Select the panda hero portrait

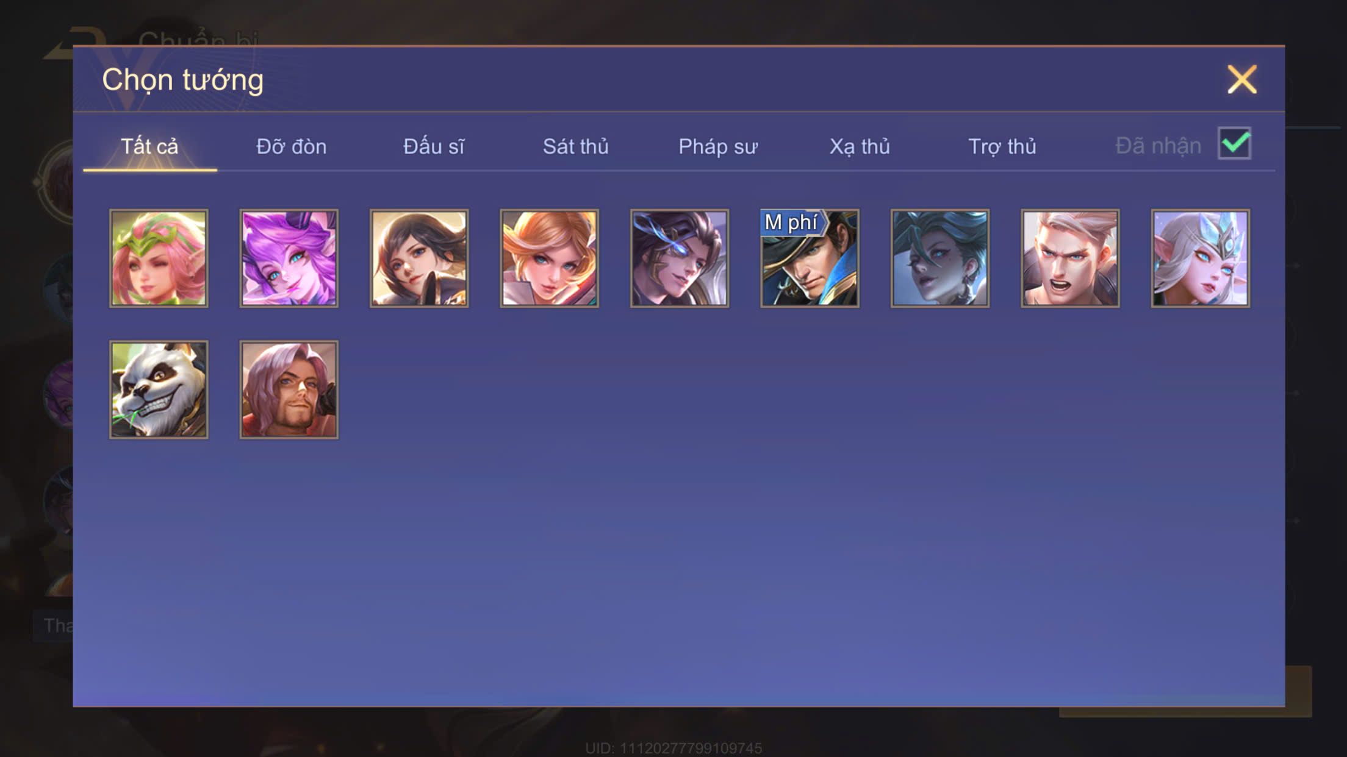point(159,389)
